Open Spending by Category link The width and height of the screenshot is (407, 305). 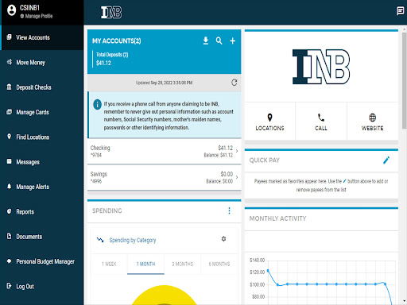(x=133, y=240)
